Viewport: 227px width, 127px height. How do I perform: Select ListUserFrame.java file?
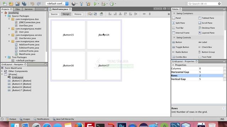(x=29, y=51)
